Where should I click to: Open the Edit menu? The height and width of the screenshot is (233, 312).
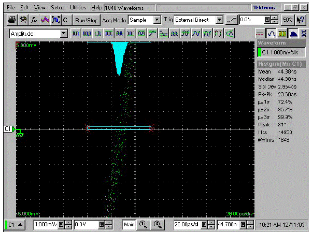(x=24, y=8)
